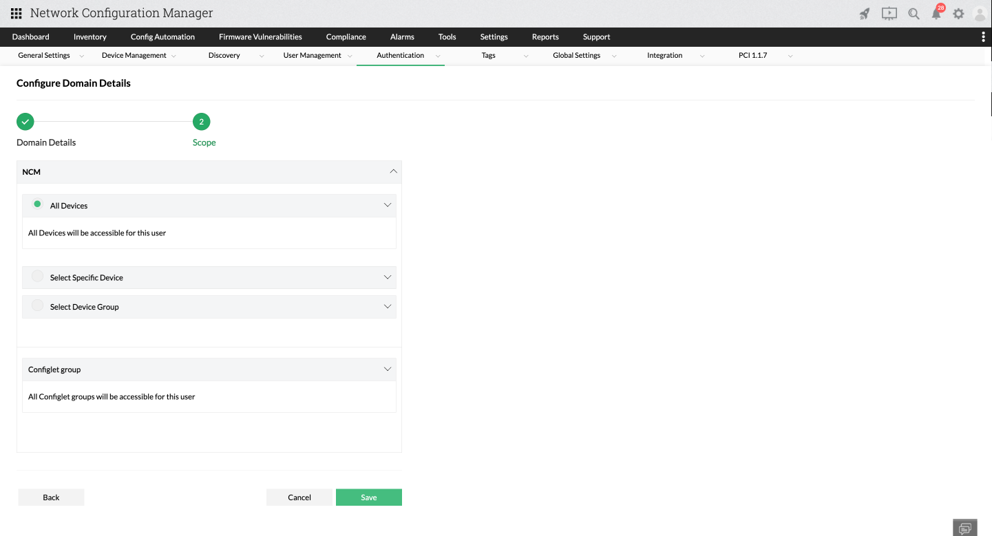Switch to the Compliance menu
This screenshot has height=536, width=992.
(x=346, y=36)
